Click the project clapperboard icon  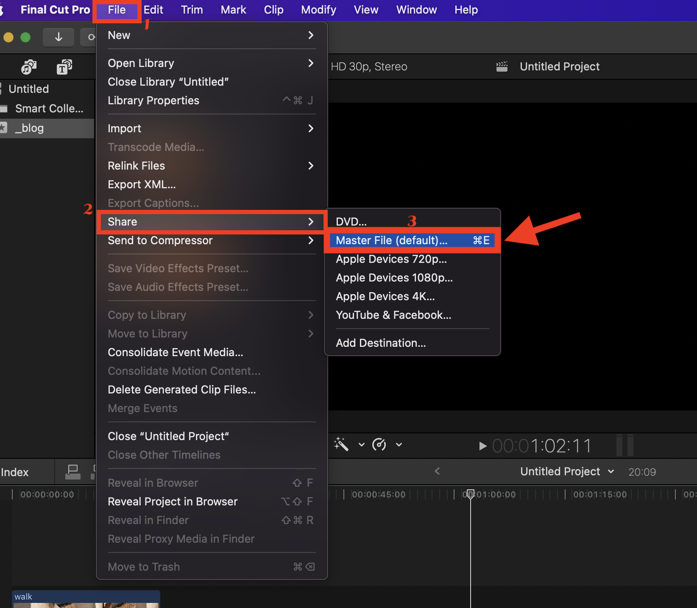[502, 67]
